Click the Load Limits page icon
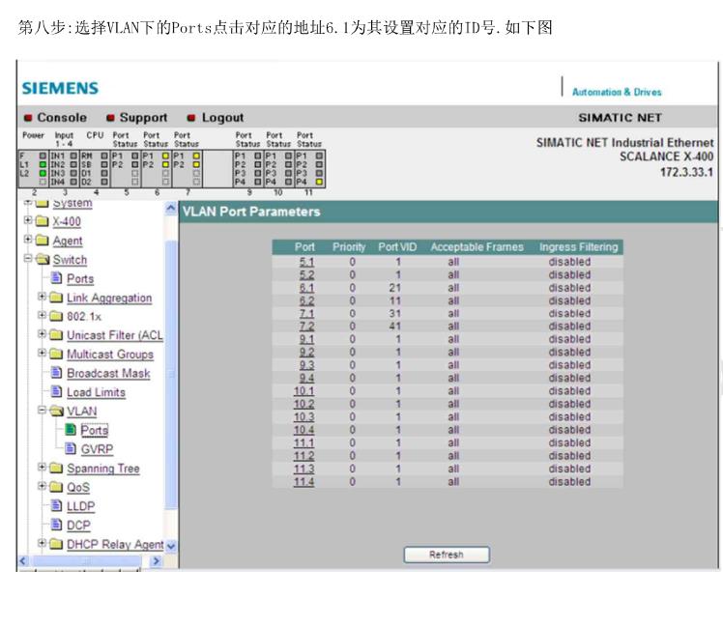 pyautogui.click(x=56, y=392)
